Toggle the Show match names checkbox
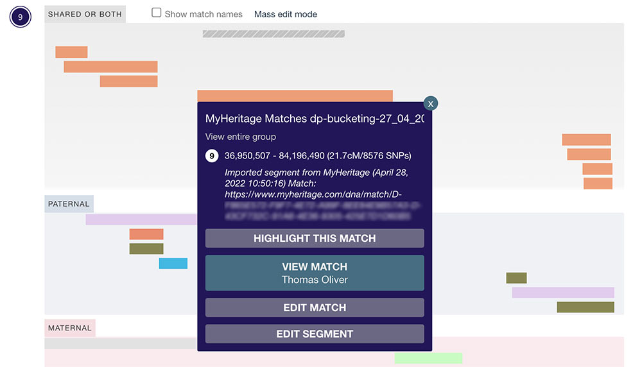642x367 pixels. [157, 13]
